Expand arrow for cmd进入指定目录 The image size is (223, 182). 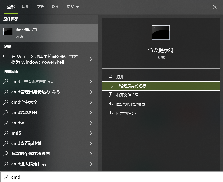91,164
